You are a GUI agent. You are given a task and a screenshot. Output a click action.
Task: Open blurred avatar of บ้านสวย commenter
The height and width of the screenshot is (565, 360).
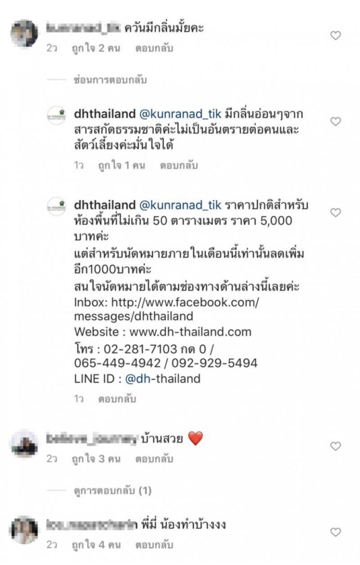(24, 444)
